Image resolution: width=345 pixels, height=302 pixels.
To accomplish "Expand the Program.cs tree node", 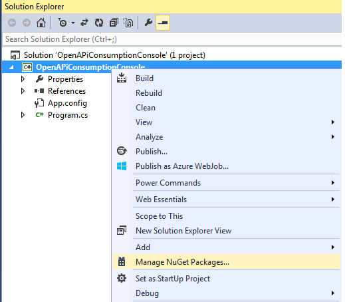I will (23, 115).
